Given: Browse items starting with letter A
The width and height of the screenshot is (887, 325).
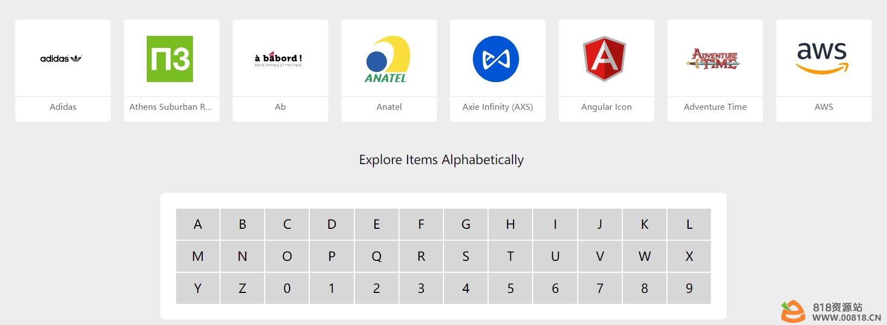Looking at the screenshot, I should (x=198, y=224).
